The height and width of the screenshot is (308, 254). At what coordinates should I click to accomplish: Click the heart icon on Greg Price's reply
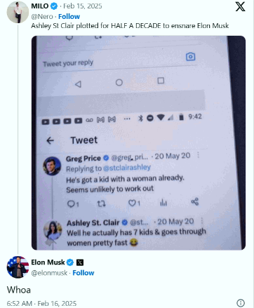coord(132,203)
